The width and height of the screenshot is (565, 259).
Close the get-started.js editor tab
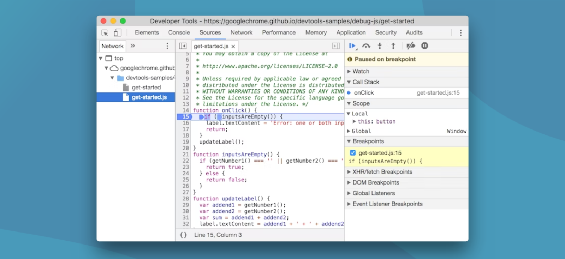click(x=233, y=46)
